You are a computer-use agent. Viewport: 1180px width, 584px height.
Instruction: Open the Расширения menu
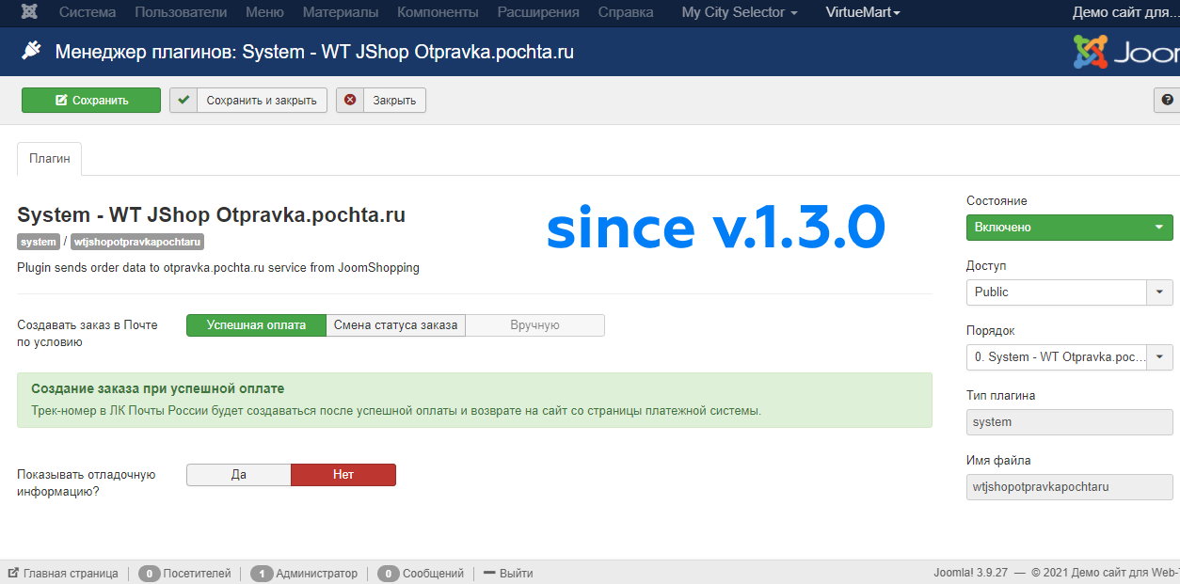tap(537, 13)
